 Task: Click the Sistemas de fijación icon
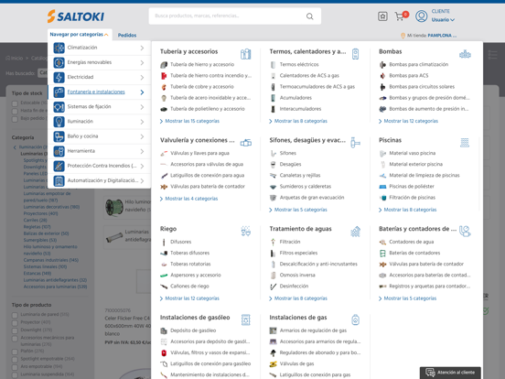[x=59, y=107]
